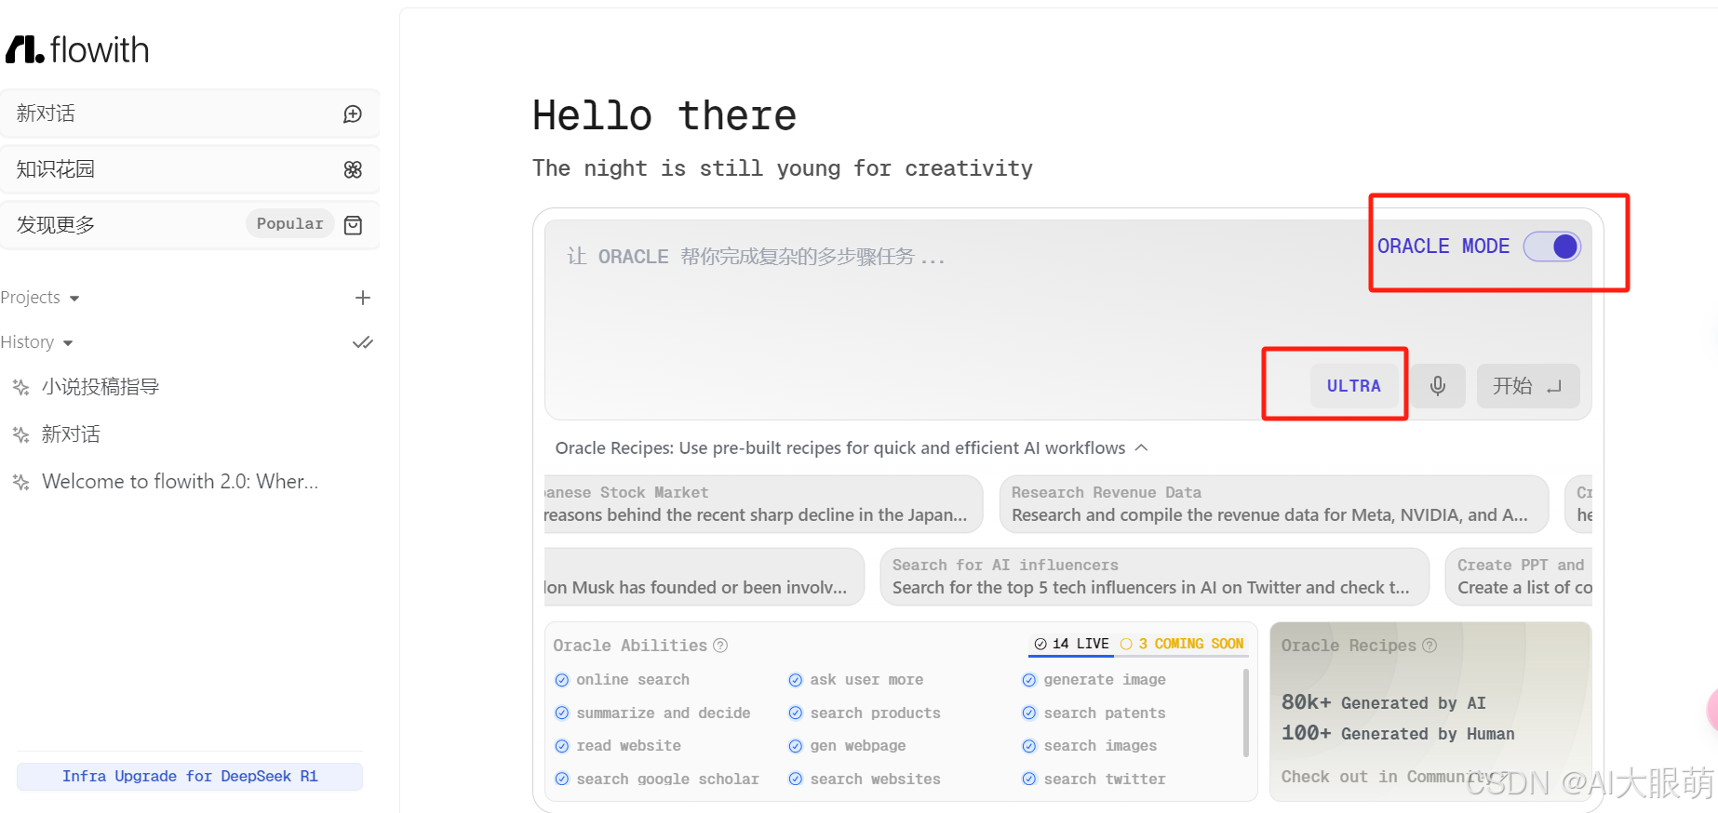Add a new project with plus icon
Screen dimensions: 1718x813
363,298
